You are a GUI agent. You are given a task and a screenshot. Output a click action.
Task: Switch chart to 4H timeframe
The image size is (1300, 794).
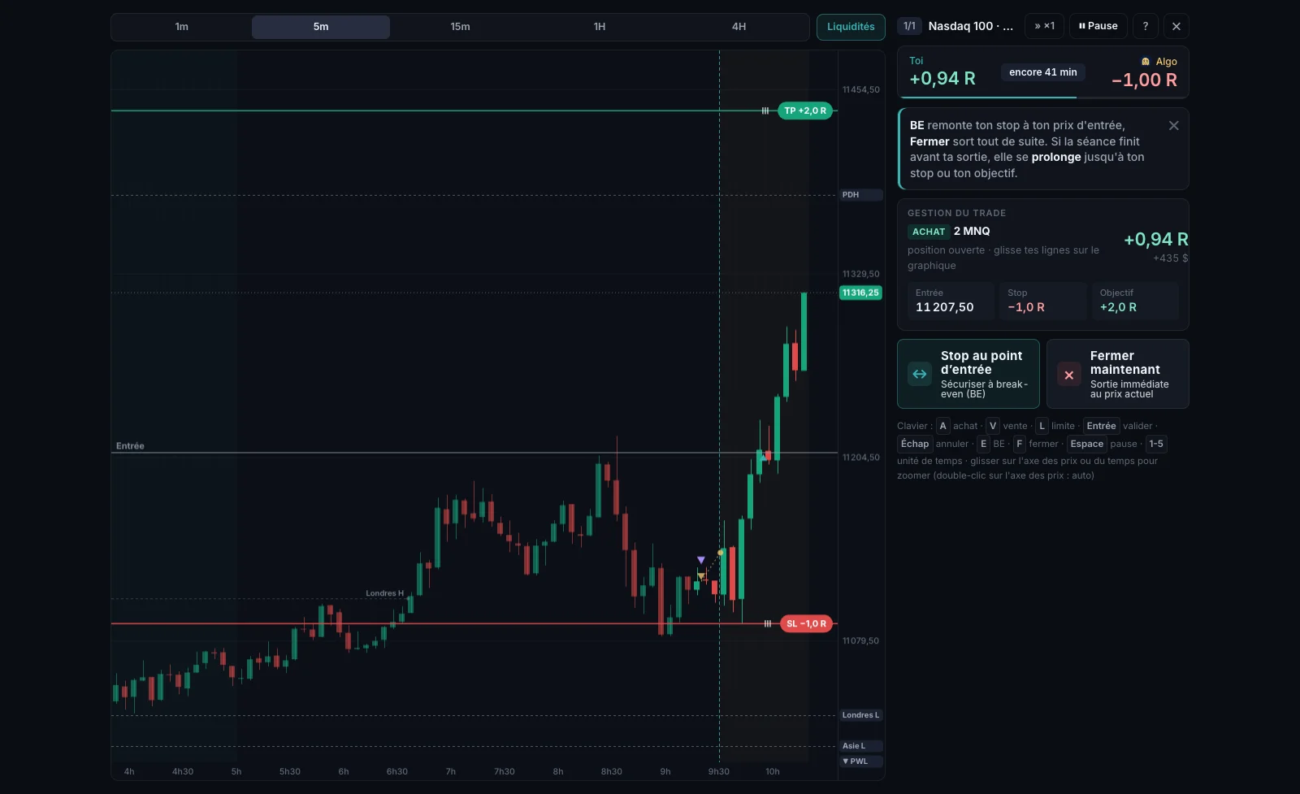[739, 27]
